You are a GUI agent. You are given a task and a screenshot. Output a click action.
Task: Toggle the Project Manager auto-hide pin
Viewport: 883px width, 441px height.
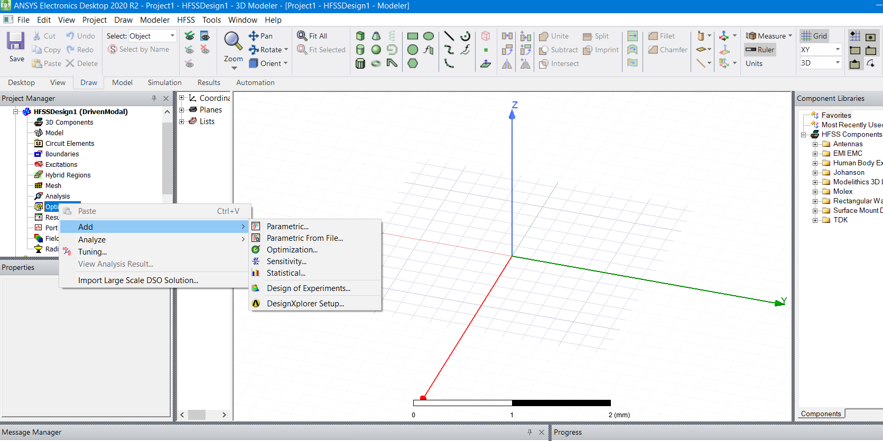tap(154, 98)
